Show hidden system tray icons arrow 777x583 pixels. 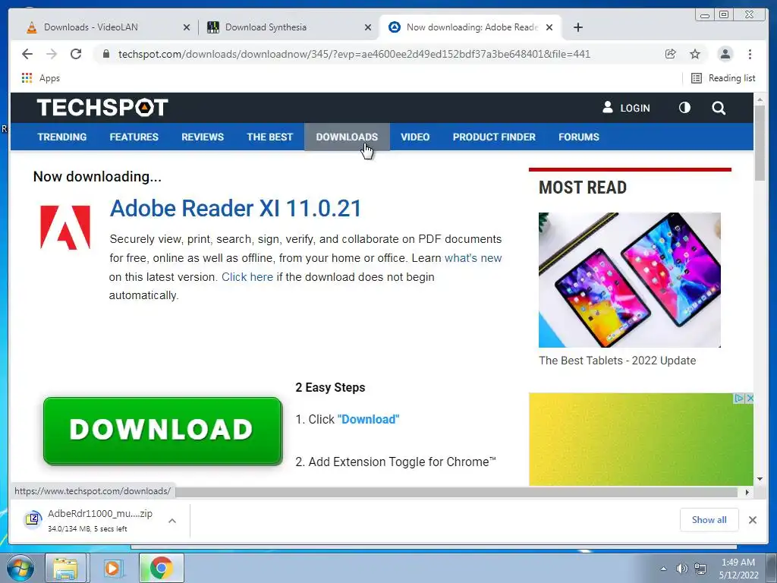coord(663,569)
